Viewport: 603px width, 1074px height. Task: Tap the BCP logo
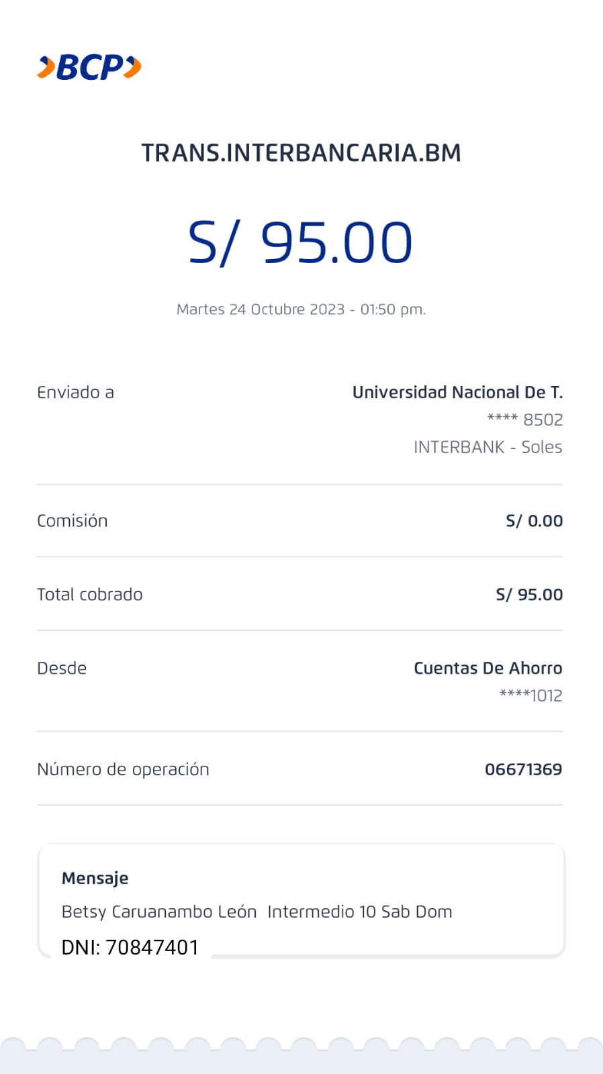pos(89,68)
